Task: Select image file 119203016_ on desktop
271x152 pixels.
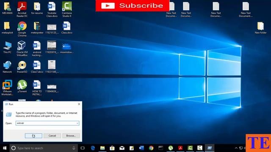Action: coord(52,47)
